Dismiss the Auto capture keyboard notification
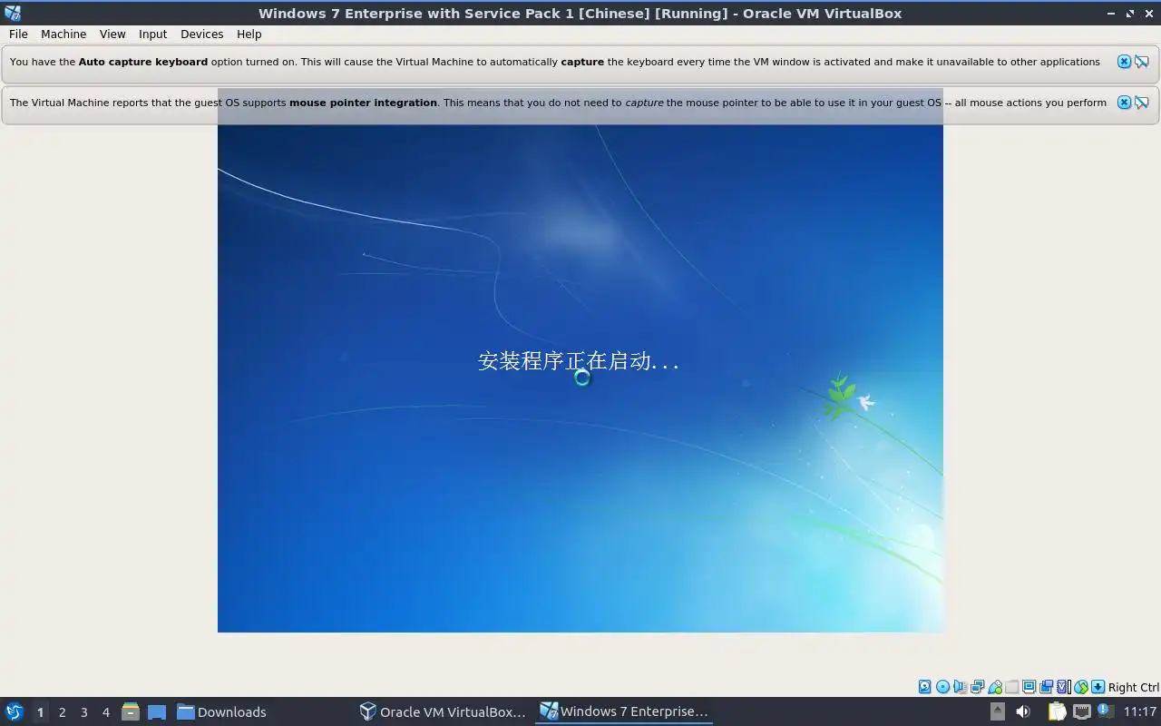 [1124, 62]
